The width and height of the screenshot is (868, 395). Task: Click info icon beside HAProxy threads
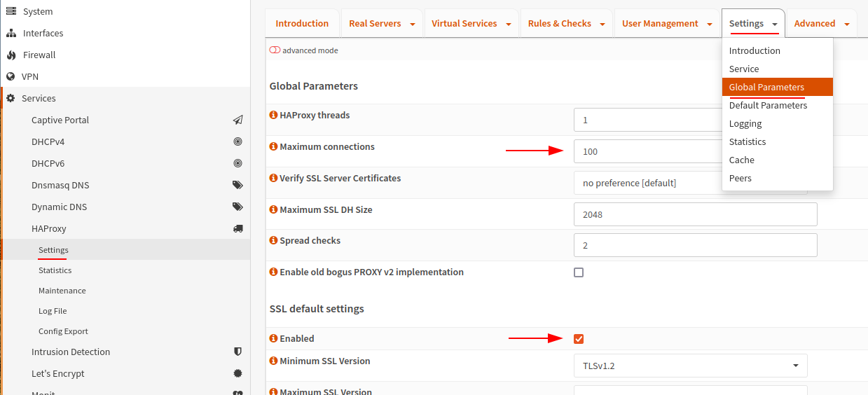click(274, 115)
